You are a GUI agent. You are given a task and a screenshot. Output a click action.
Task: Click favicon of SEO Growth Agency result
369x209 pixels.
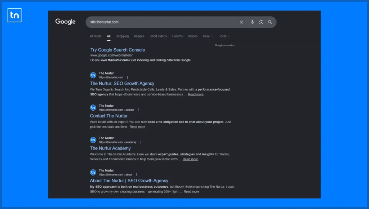pyautogui.click(x=93, y=75)
